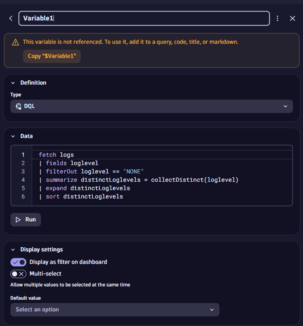Click the warning text about unreferenced variable

point(131,42)
